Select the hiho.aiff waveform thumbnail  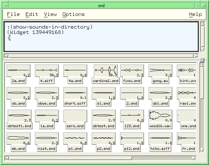[160, 139]
